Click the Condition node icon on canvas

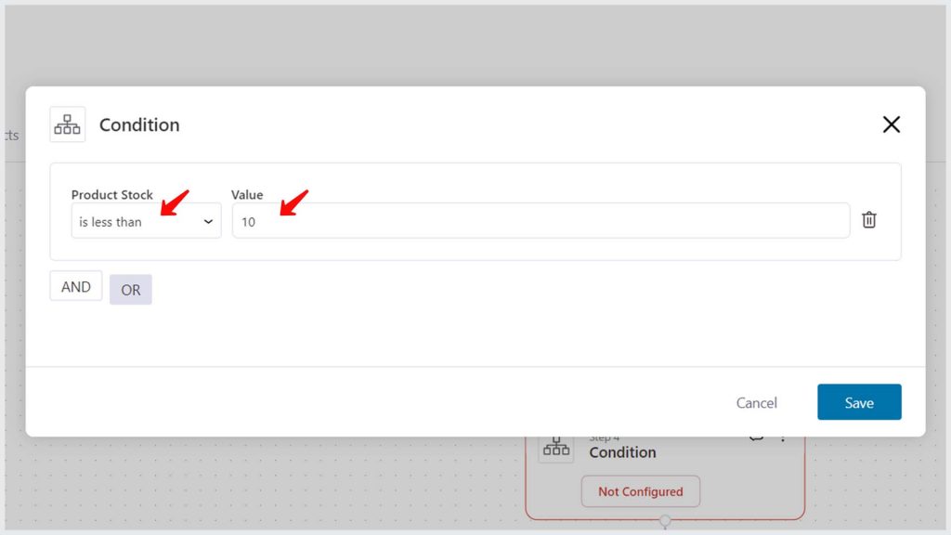click(x=555, y=448)
